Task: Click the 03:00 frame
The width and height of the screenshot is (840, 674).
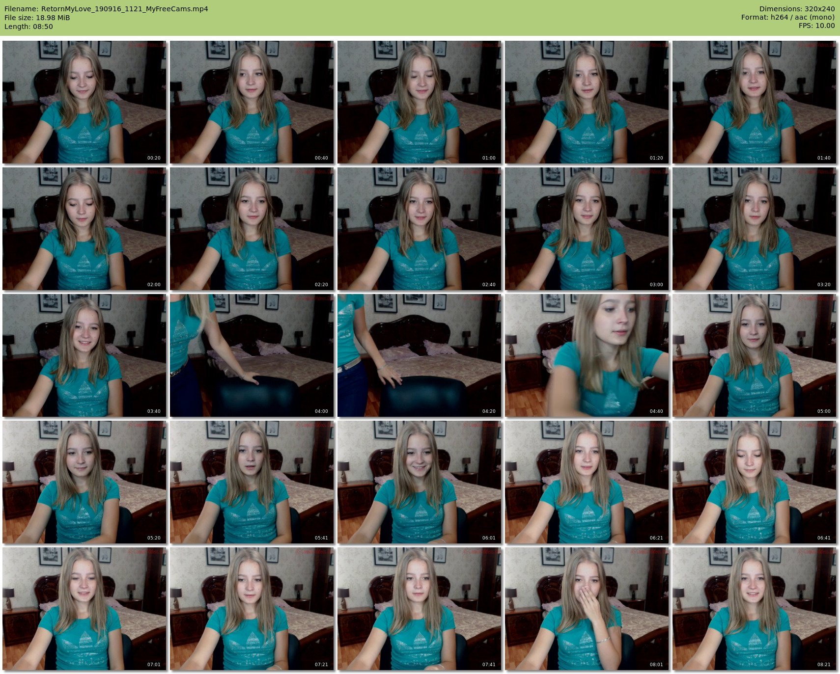Action: tap(587, 229)
